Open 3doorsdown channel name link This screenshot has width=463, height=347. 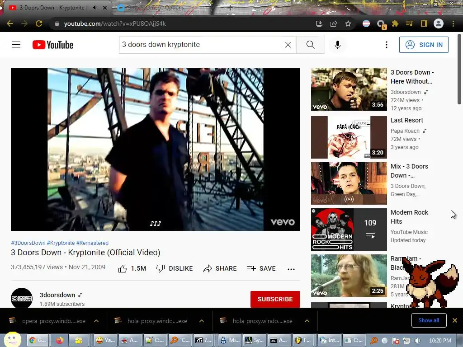pos(57,295)
